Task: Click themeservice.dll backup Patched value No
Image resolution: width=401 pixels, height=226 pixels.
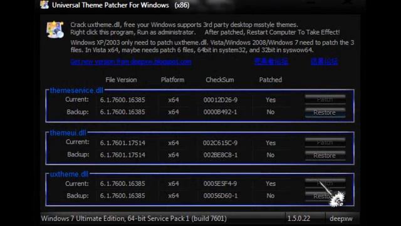Action: [271, 112]
